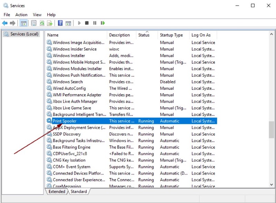Screen dimensions: 276x203
Task: Click the vertical scrollbar thumb
Action: pyautogui.click(x=272, y=129)
